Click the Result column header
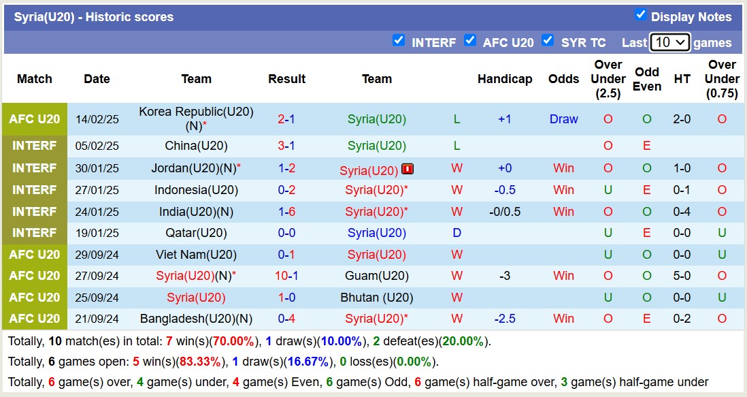The height and width of the screenshot is (397, 747). pyautogui.click(x=286, y=79)
